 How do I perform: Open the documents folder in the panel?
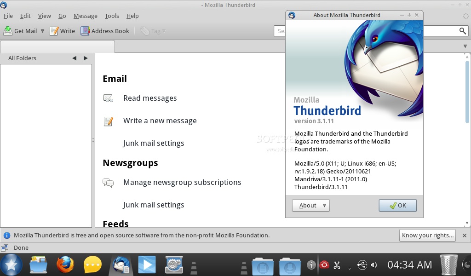(263, 266)
